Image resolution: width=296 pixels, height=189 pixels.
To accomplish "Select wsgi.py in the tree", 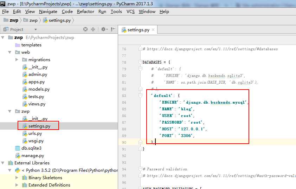I will point(33,141).
